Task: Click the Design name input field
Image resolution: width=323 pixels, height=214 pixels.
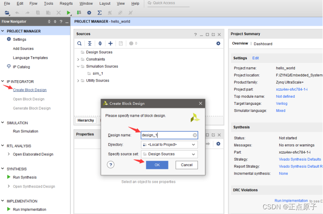Action: pos(169,135)
